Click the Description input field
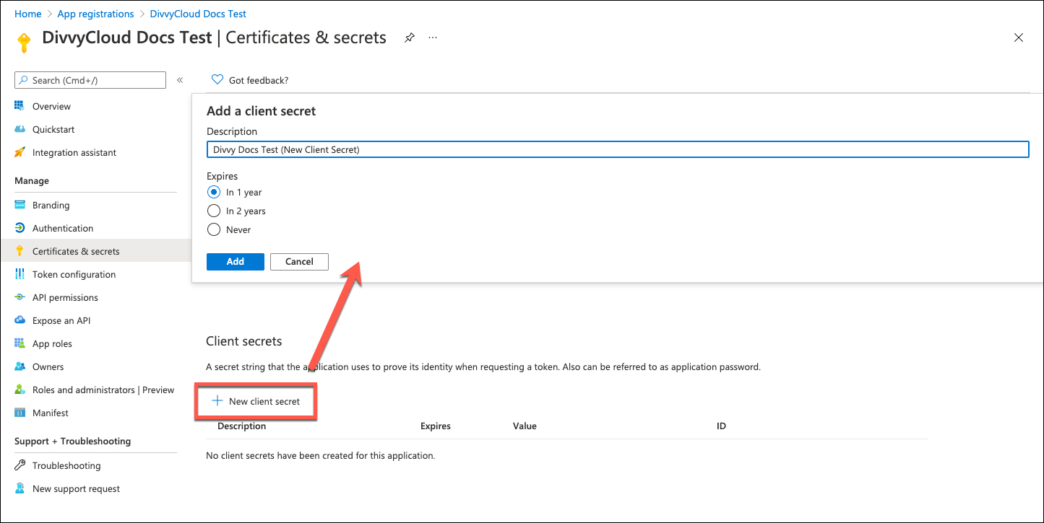This screenshot has width=1044, height=523. click(618, 149)
